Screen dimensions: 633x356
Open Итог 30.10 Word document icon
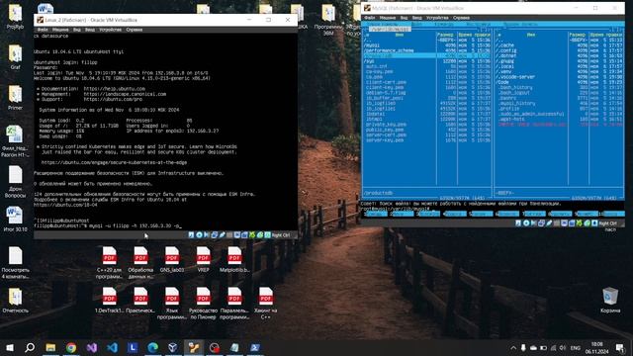tap(15, 219)
